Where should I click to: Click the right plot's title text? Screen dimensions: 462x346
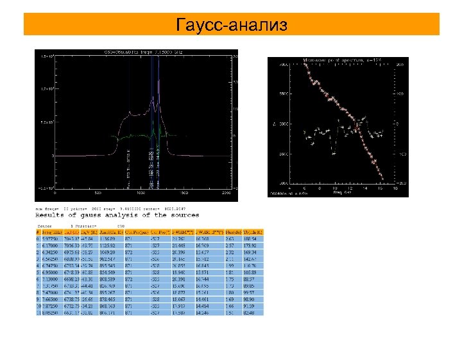tap(343, 60)
